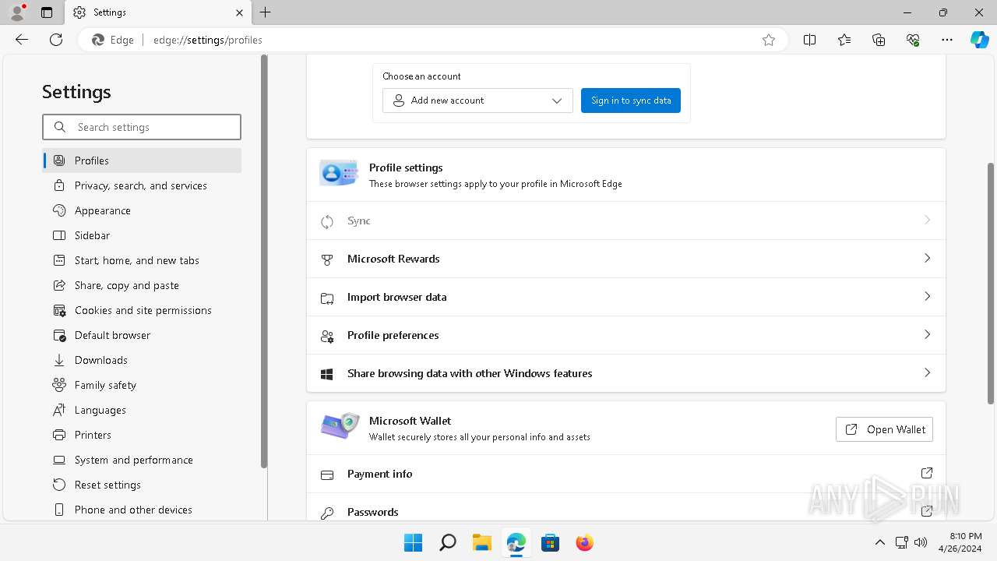This screenshot has width=997, height=561.
Task: Open Microsoft Rewards row
Action: (x=626, y=259)
